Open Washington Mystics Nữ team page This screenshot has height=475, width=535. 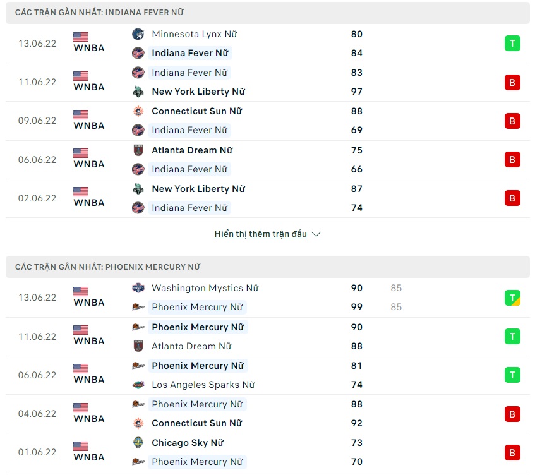[205, 288]
